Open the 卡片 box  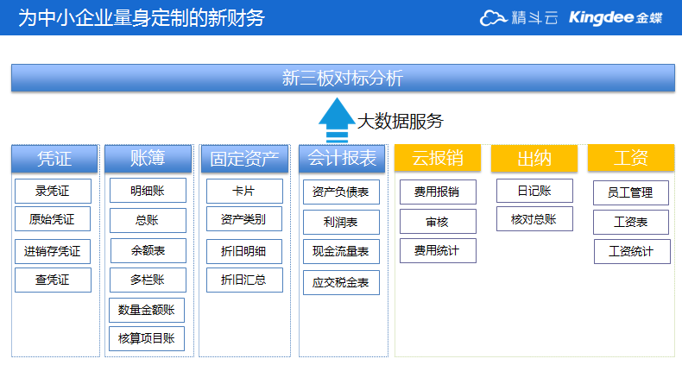[244, 191]
